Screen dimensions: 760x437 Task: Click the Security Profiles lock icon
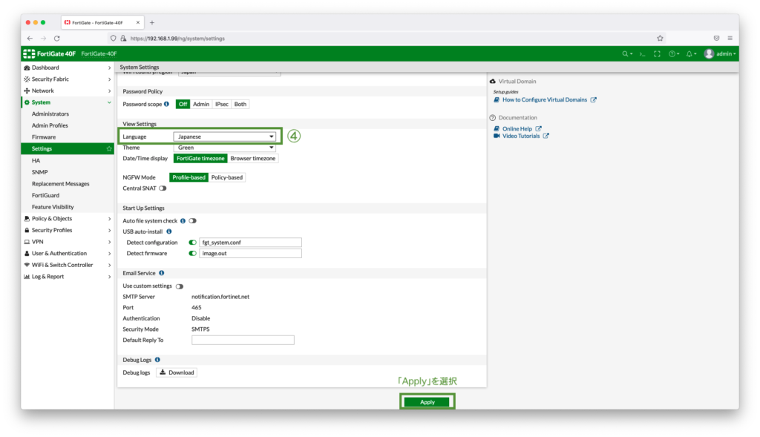27,230
